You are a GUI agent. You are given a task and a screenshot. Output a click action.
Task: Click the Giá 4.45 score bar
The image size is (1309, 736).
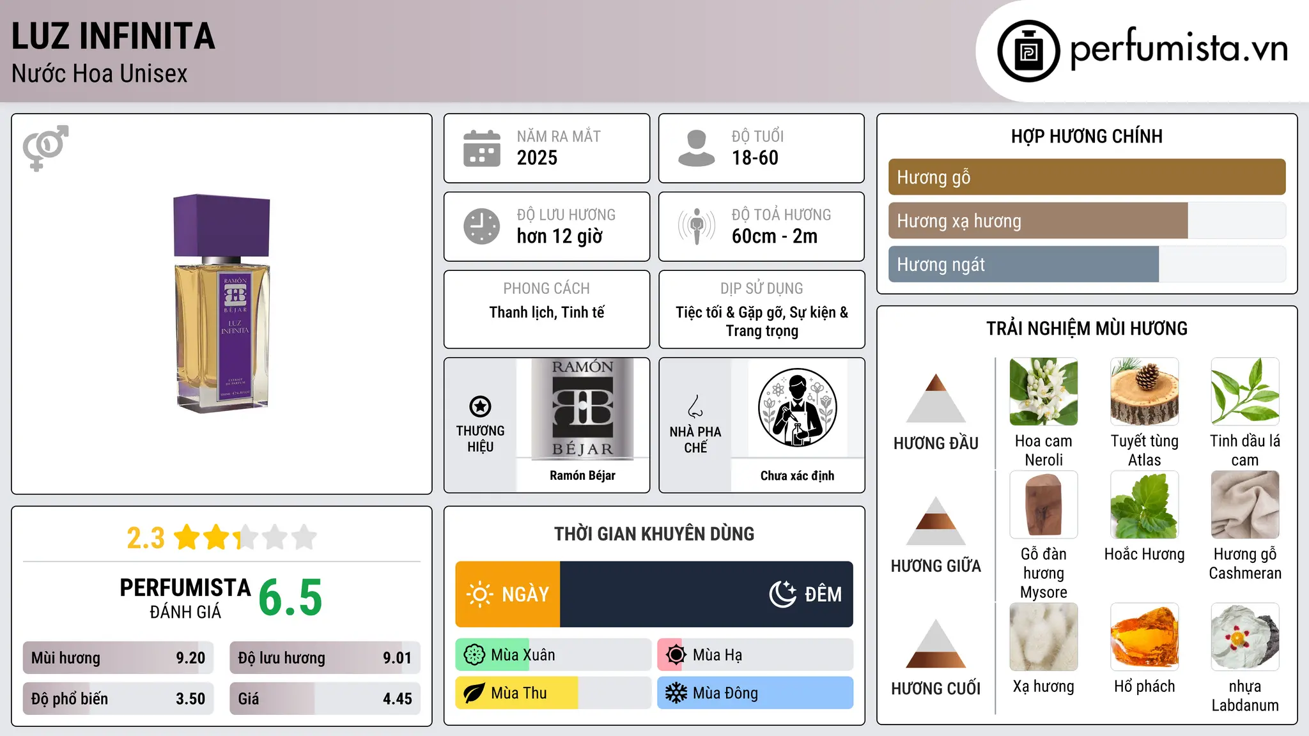325,698
